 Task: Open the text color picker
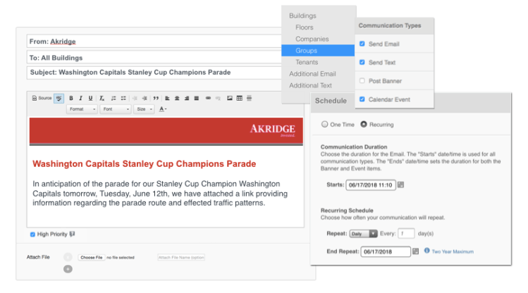(x=162, y=109)
